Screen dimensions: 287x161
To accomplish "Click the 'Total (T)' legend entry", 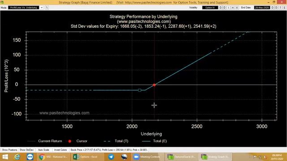I will pyautogui.click(x=116, y=141).
